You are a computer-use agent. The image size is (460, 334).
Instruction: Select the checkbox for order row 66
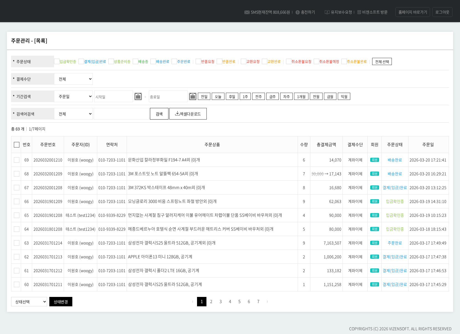pos(17,201)
